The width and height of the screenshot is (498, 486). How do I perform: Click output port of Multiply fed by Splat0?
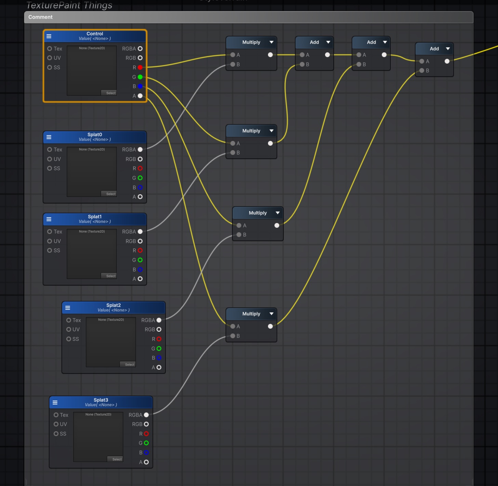click(270, 55)
